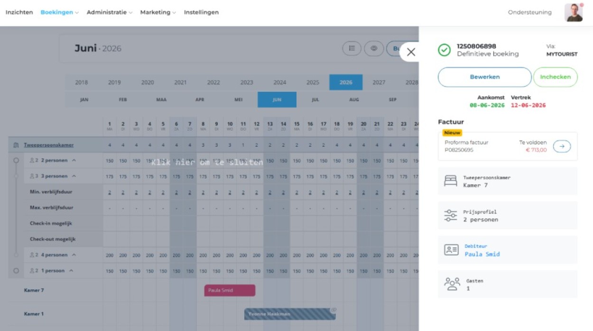
Task: Click the Prijsprofiel sliders icon
Action: (x=450, y=216)
